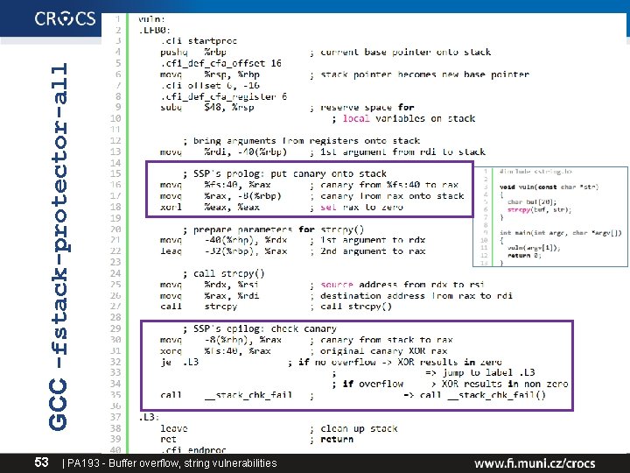Click the CROCS logo

65,18
